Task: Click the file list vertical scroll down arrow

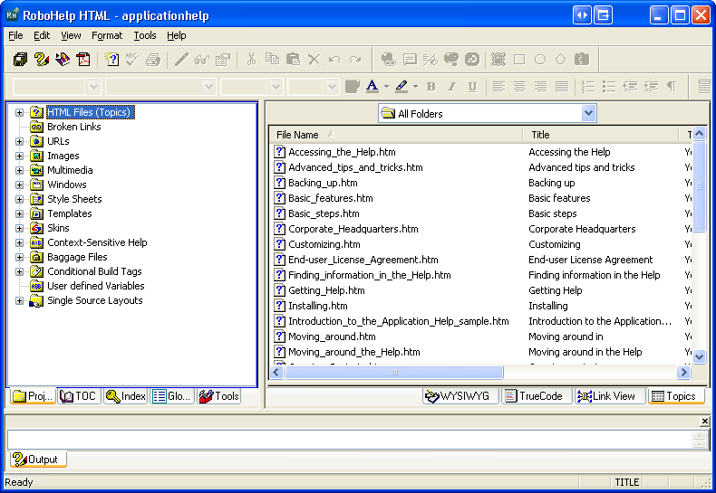Action: point(699,356)
